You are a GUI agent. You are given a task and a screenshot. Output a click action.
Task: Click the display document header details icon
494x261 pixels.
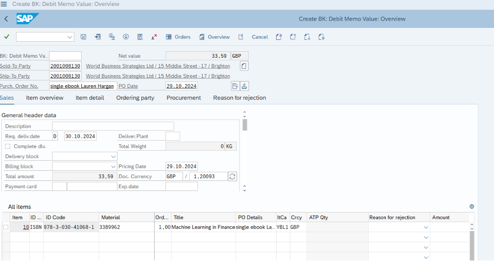(x=235, y=86)
